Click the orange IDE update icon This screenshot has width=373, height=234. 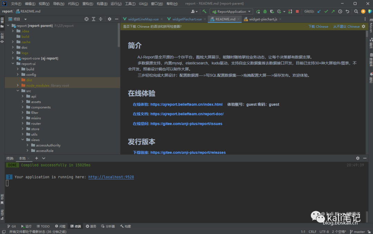(x=363, y=11)
